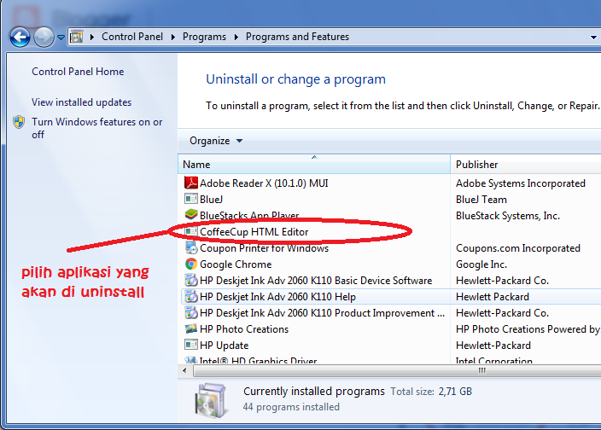This screenshot has width=601, height=430.
Task: Open View installed updates link
Action: click(82, 102)
